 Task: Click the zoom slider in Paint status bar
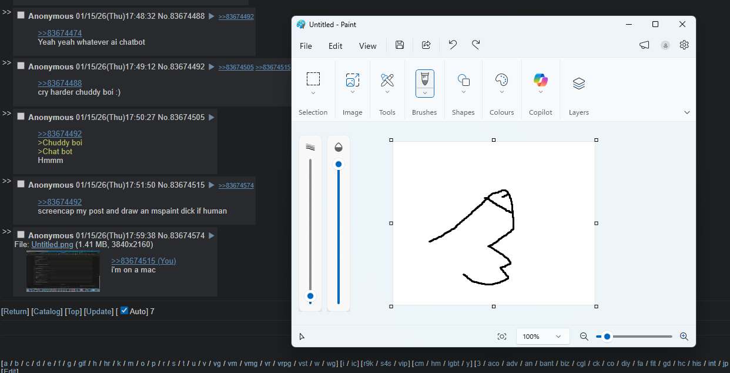coord(634,337)
